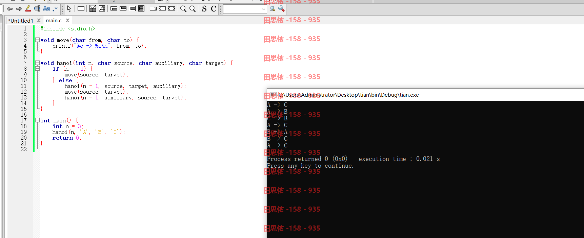The width and height of the screenshot is (584, 238).
Task: Choose the switch brick with diagonal
Action: tap(102, 8)
